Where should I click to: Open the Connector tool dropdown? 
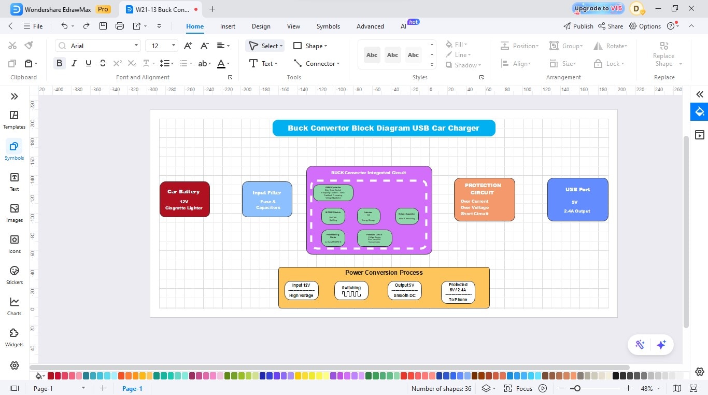(x=317, y=63)
